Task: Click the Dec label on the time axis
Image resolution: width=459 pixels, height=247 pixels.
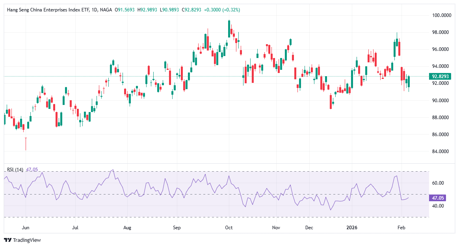Action: 309,228
